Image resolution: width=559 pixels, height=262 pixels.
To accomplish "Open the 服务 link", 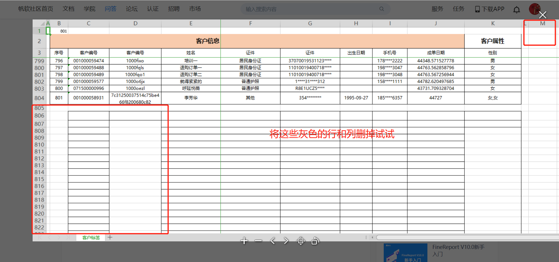I will [437, 9].
